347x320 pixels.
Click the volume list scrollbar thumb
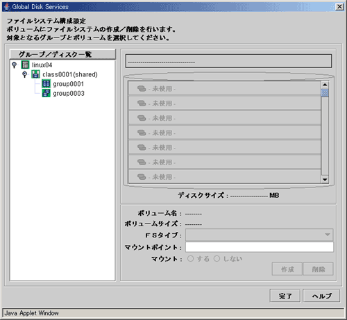click(x=325, y=93)
